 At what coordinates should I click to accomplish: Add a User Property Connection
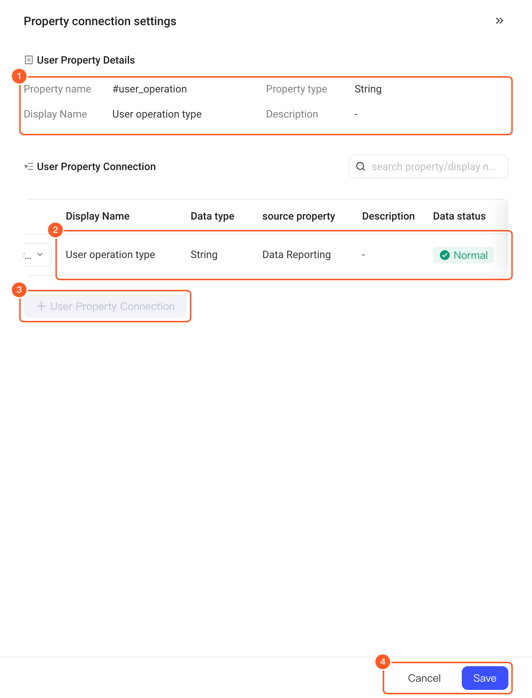105,306
